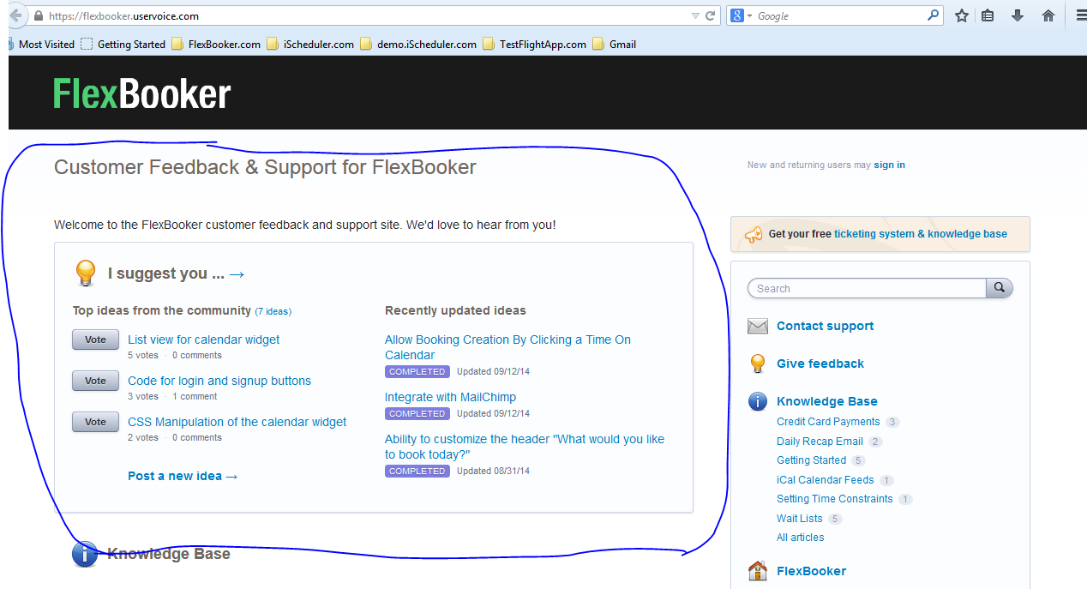Image resolution: width=1087 pixels, height=589 pixels.
Task: Submit search with sidebar magnifier button
Action: pyautogui.click(x=1000, y=288)
